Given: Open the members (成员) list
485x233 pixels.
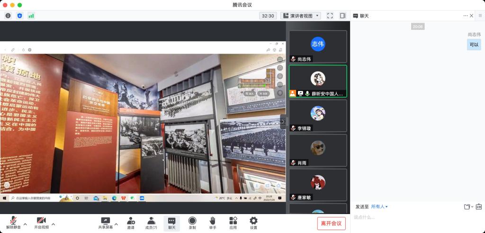Looking at the screenshot, I should 151,223.
